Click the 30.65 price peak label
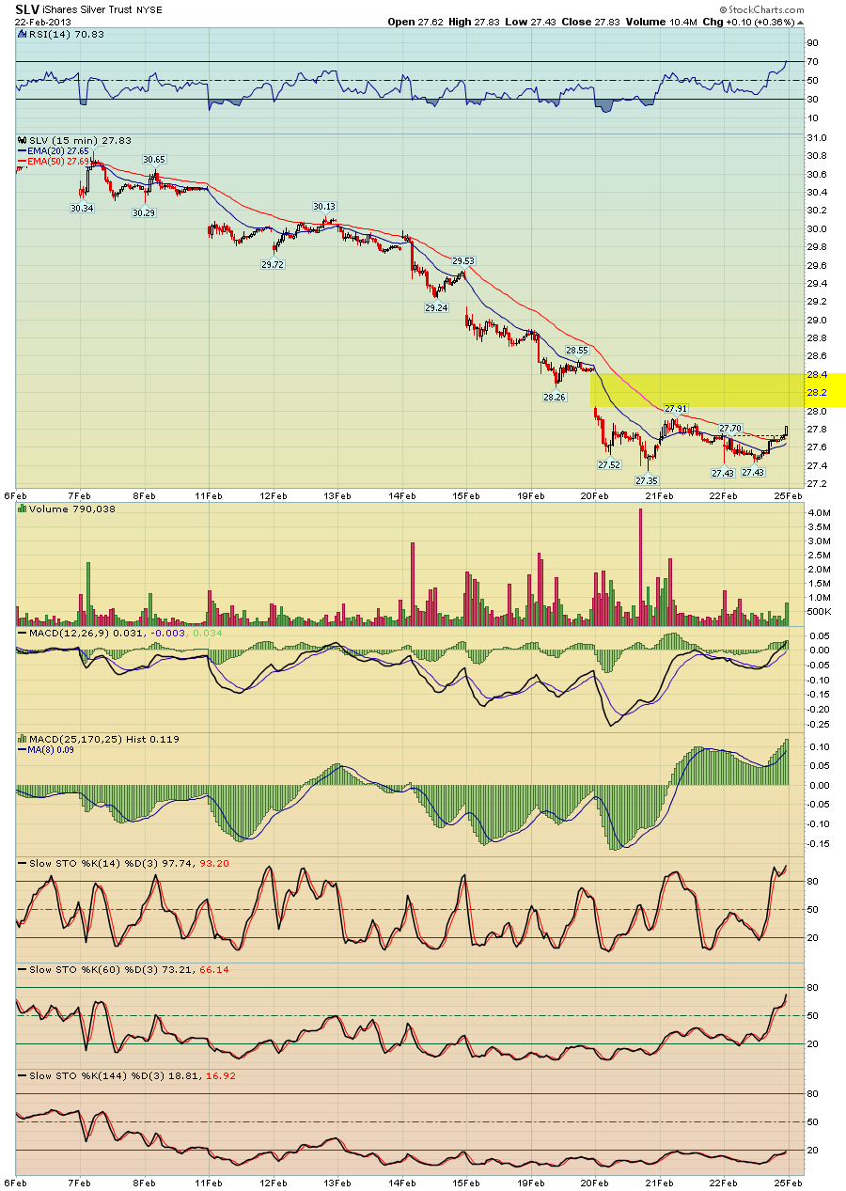Screen dimensions: 846x1191 point(154,160)
